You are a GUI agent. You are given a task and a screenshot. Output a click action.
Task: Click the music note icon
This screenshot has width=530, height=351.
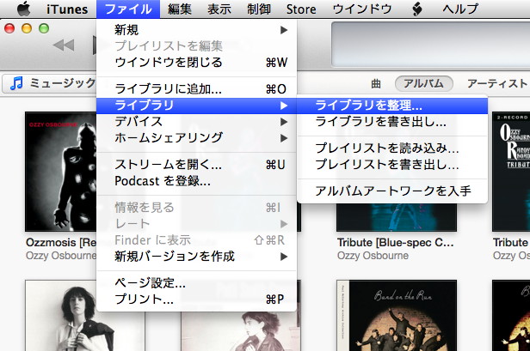(x=16, y=83)
